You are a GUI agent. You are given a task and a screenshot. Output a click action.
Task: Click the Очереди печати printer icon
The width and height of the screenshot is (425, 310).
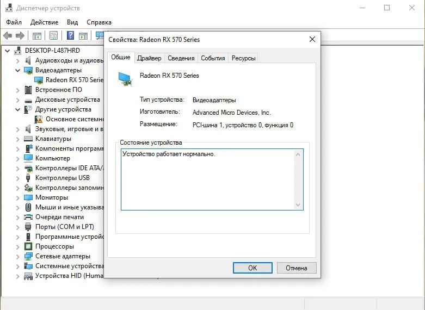pyautogui.click(x=28, y=217)
